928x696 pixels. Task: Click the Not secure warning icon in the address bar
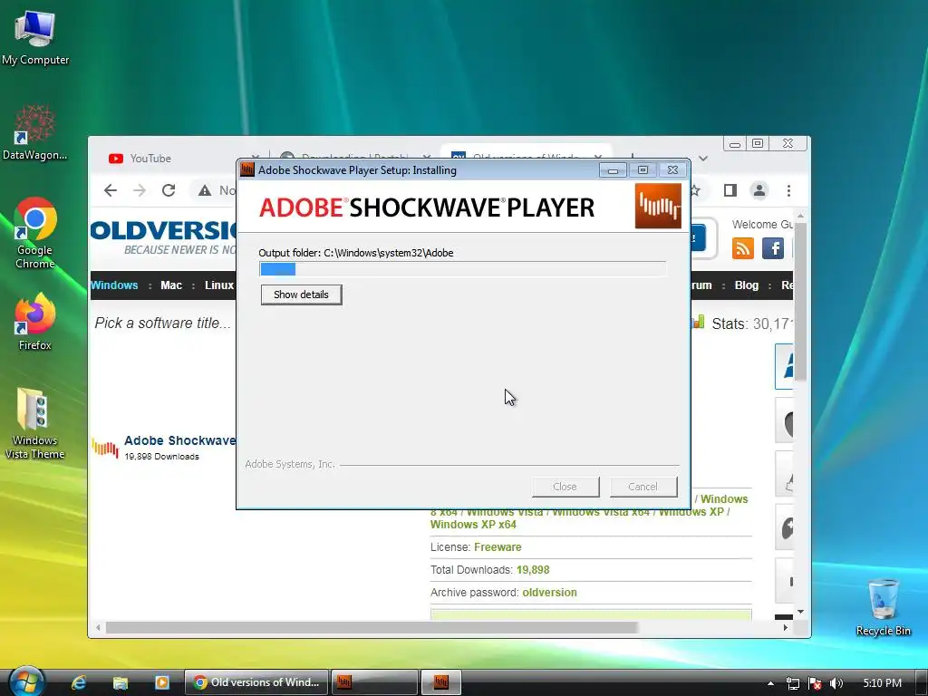point(205,190)
